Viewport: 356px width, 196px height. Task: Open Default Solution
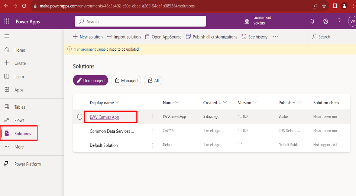coord(104,145)
